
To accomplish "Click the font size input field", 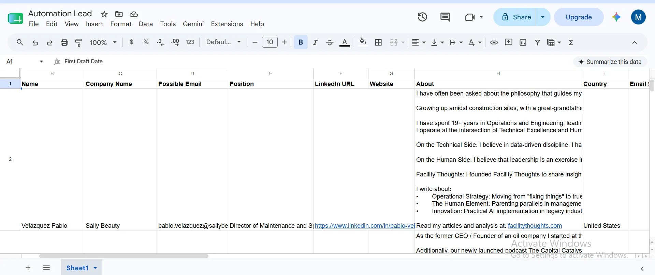I will click(x=270, y=42).
